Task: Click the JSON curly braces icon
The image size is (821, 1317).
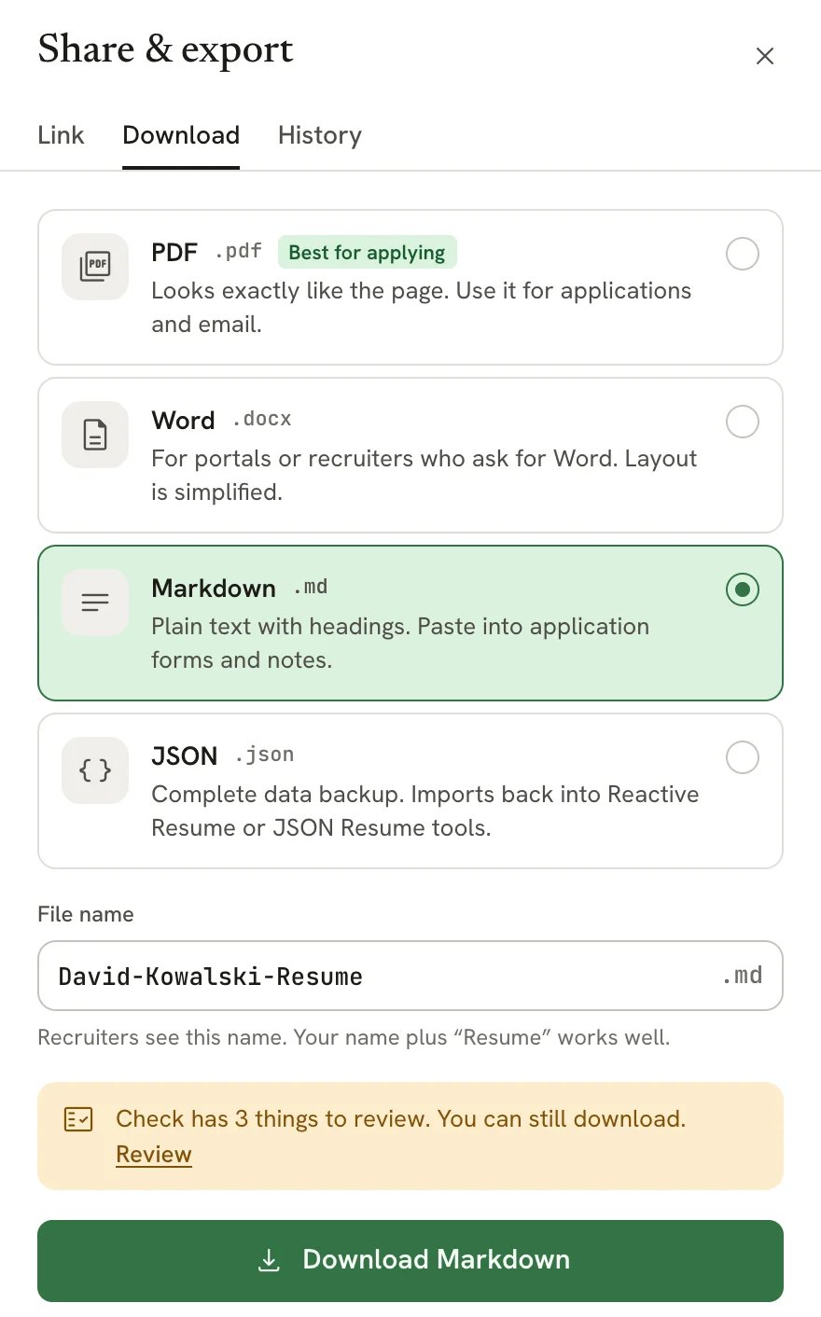Action: coord(95,770)
